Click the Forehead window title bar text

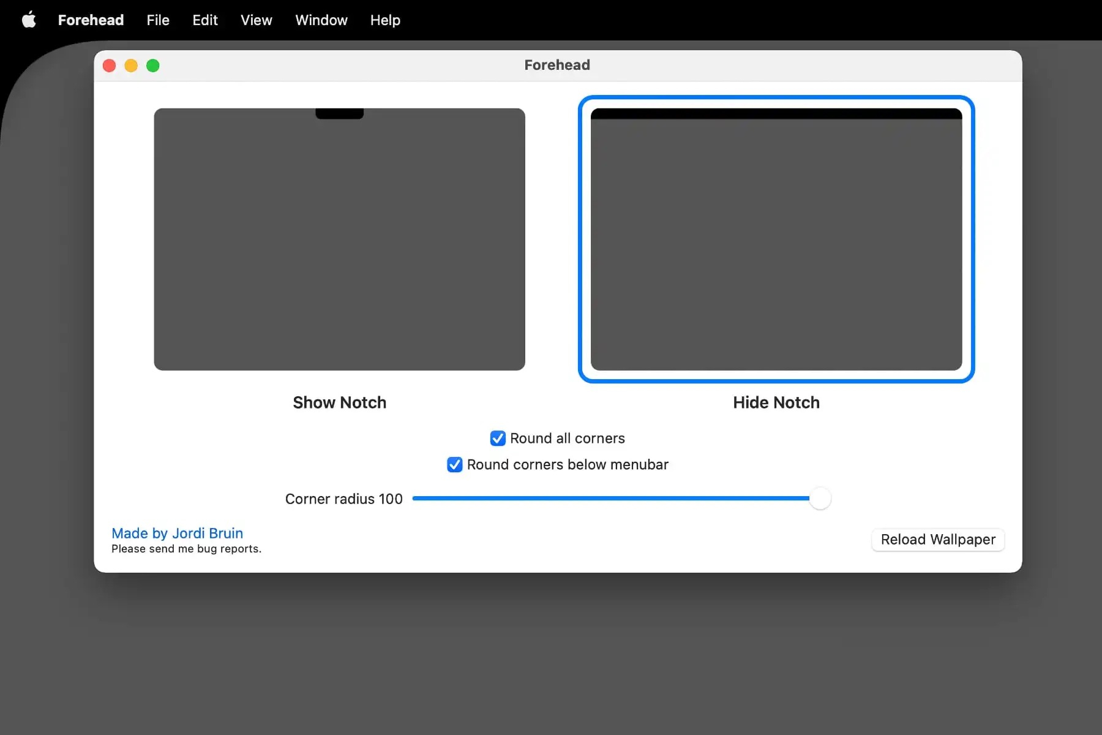point(557,65)
